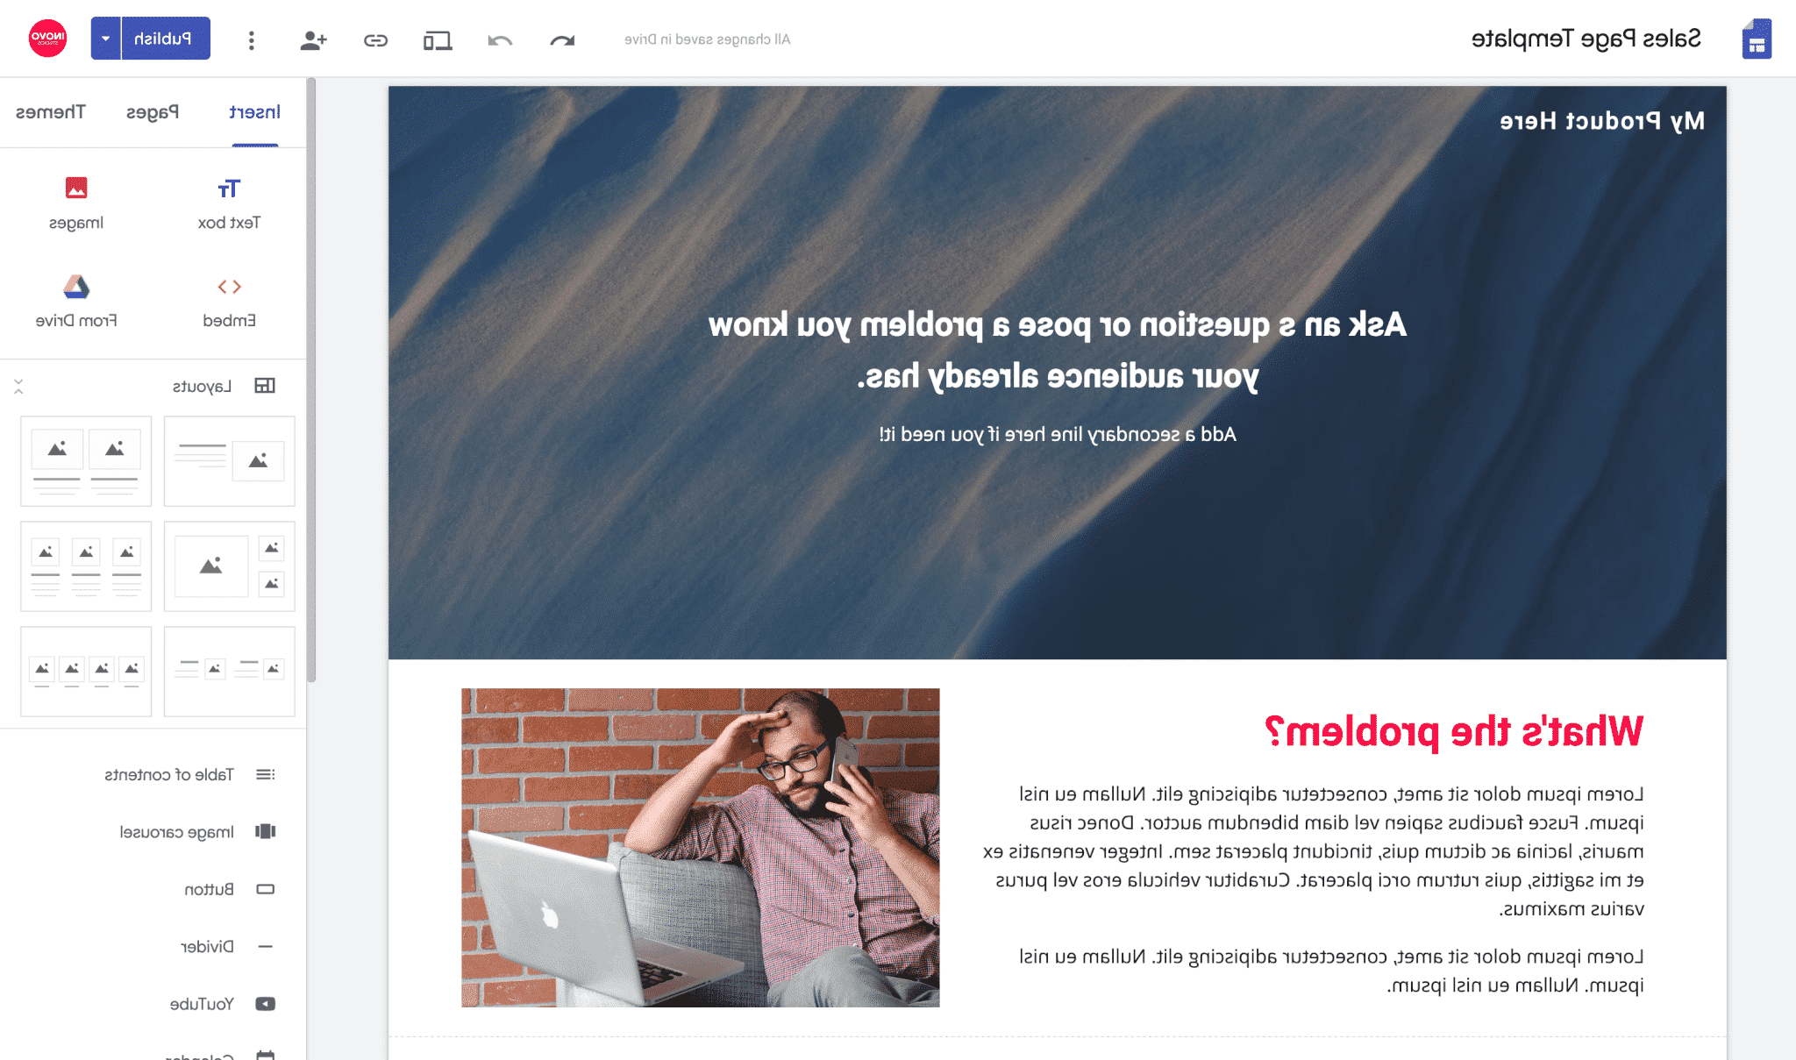Switch to the Themes tab
This screenshot has height=1060, width=1796.
point(53,112)
